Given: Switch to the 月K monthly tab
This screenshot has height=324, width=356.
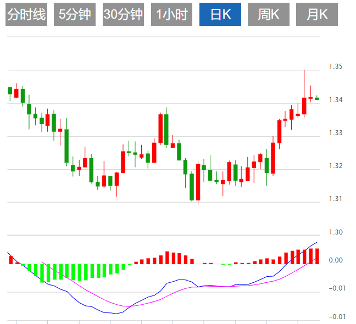Looking at the screenshot, I should pos(317,14).
